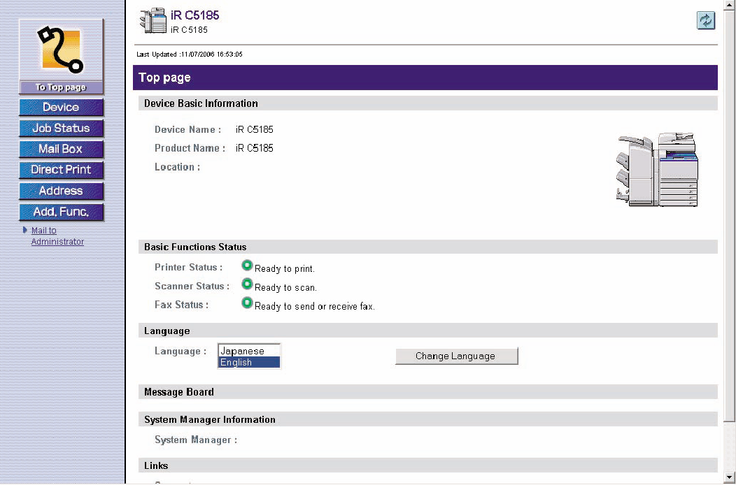Select Japanese in the language list
This screenshot has height=485, width=736.
pyautogui.click(x=249, y=351)
